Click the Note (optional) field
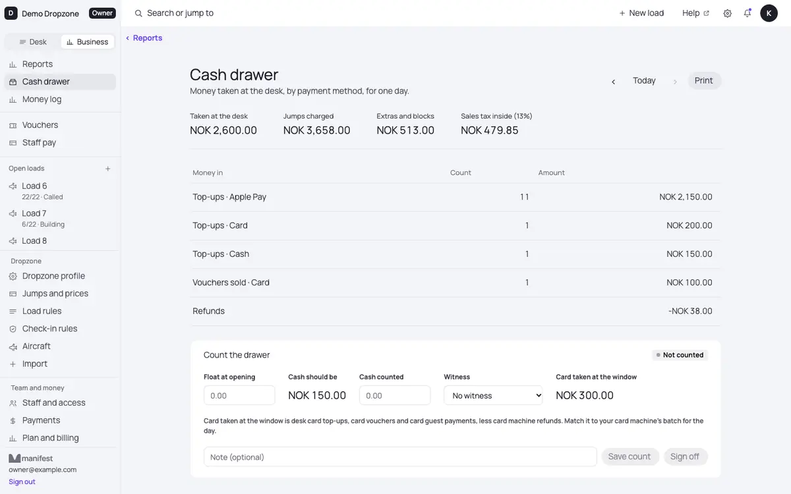Image resolution: width=791 pixels, height=494 pixels. click(x=400, y=457)
